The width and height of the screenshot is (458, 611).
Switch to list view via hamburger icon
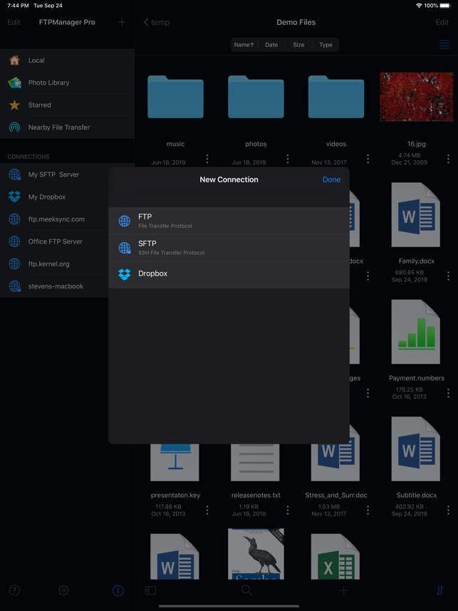(444, 44)
